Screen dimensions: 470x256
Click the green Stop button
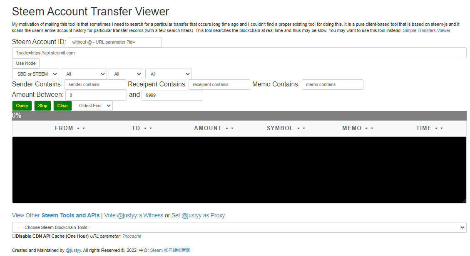click(42, 106)
